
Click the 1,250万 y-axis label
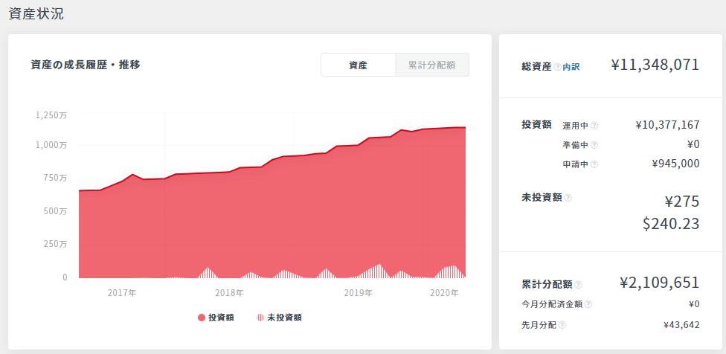tap(51, 115)
